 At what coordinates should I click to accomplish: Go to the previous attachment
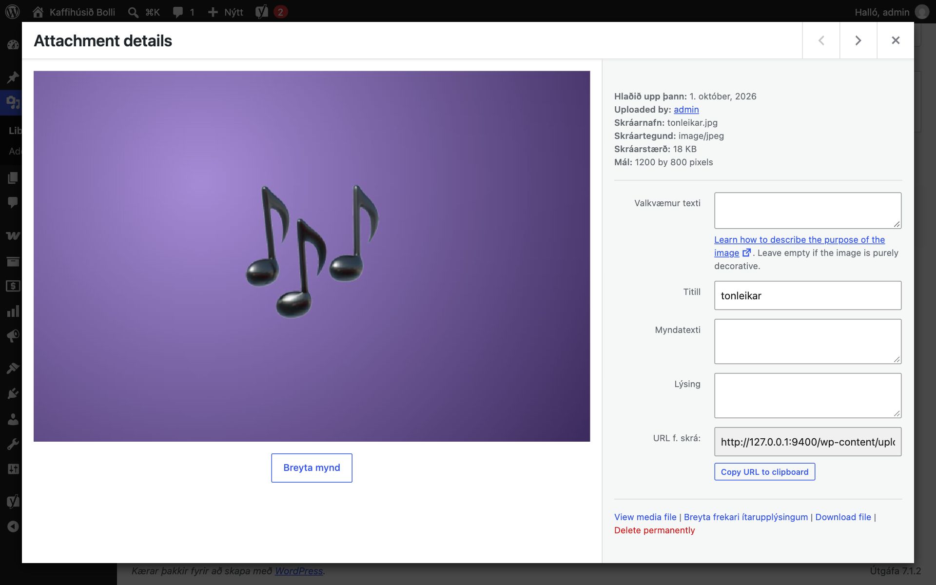click(x=821, y=40)
